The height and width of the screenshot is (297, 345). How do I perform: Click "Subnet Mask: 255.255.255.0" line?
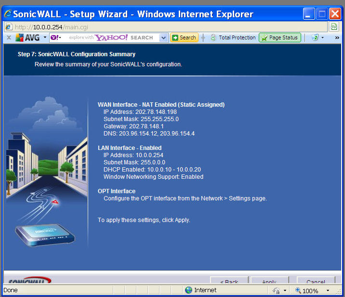(141, 119)
